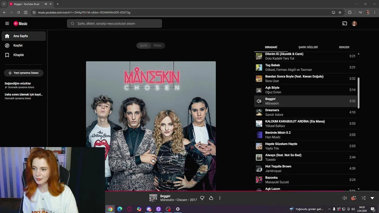The width and height of the screenshot is (379, 213).
Task: Open the browser side panel icon
Action: click(26, 12)
